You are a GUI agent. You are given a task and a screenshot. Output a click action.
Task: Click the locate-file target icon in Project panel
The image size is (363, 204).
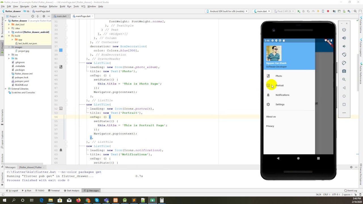pyautogui.click(x=33, y=16)
